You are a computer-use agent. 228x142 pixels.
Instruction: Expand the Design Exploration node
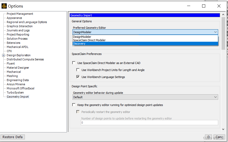(3, 55)
